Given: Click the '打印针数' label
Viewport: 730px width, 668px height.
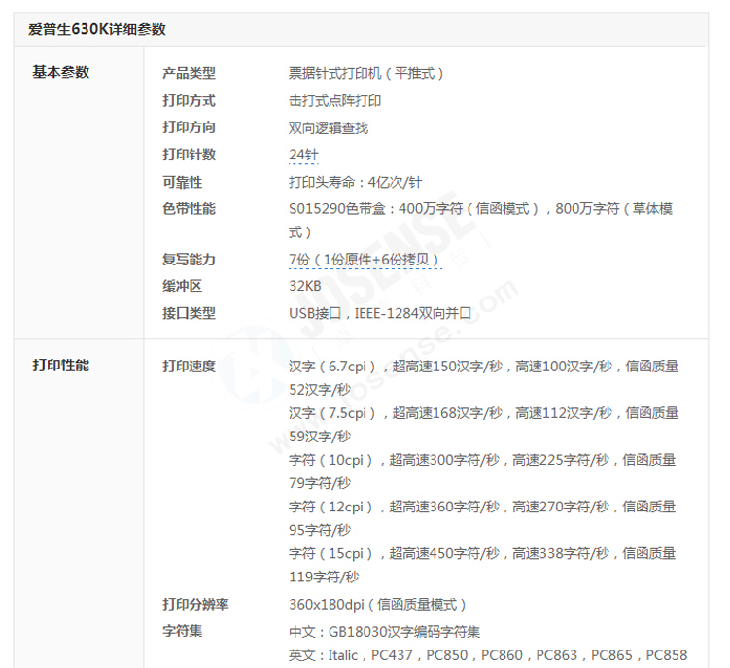Looking at the screenshot, I should 189,155.
